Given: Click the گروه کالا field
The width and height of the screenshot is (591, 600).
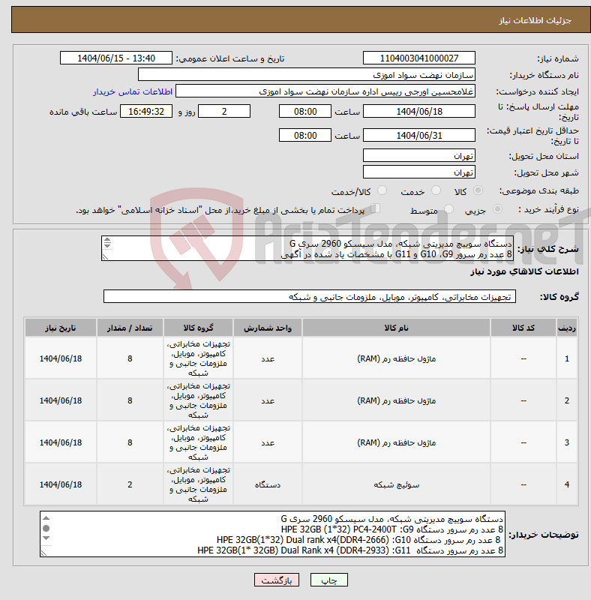Looking at the screenshot, I should [x=310, y=296].
